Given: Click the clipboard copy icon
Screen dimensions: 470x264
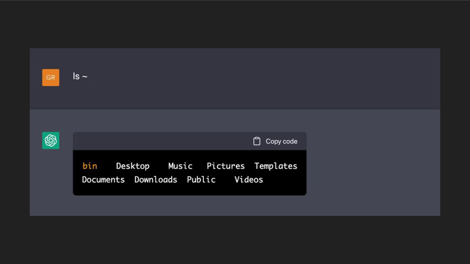Looking at the screenshot, I should [257, 141].
